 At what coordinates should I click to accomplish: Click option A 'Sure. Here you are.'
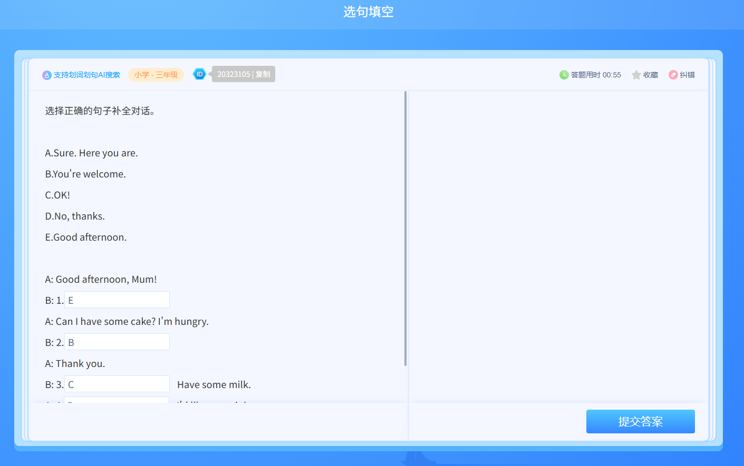(x=91, y=153)
